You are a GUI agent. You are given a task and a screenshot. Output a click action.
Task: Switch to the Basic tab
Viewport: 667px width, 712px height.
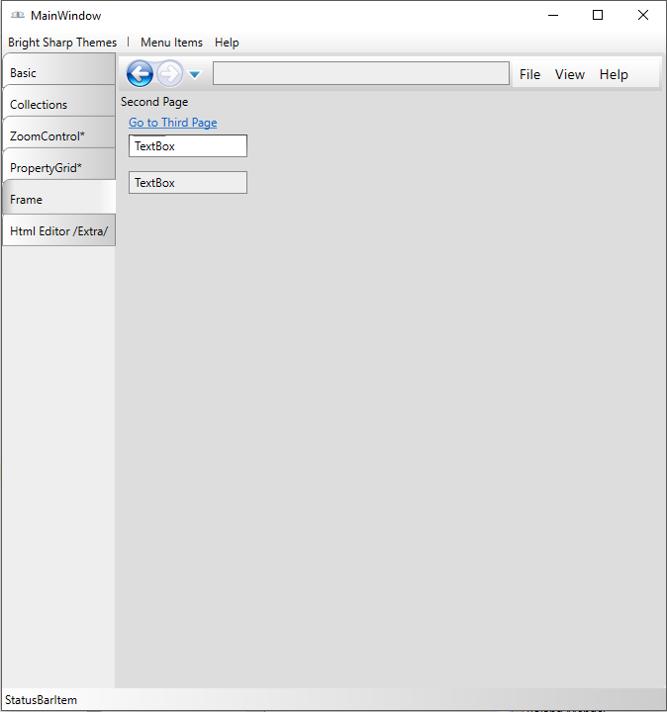(x=57, y=72)
